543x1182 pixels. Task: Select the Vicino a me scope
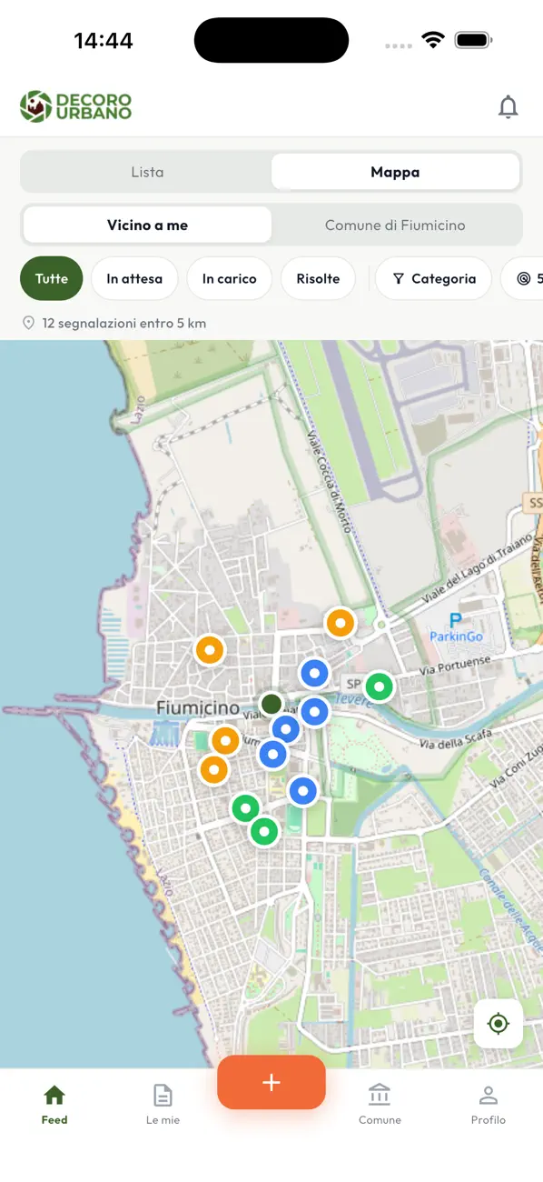tap(147, 225)
